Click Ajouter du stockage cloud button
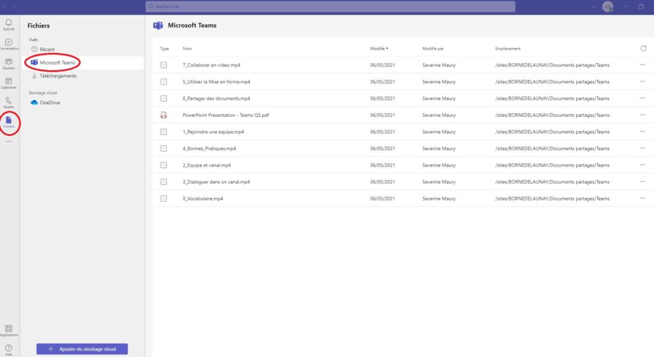Screen dimensions: 654x357 [x=82, y=349]
